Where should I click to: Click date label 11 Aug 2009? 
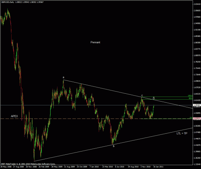(x=69, y=167)
